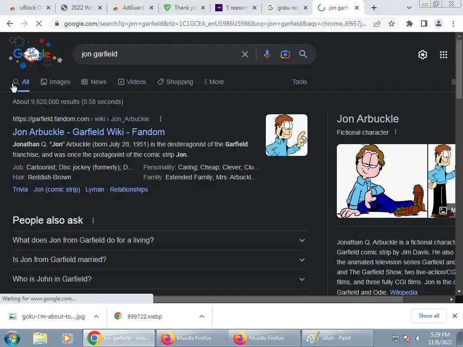
Task: Open the Jon (comic strip) sitelink
Action: coord(57,189)
